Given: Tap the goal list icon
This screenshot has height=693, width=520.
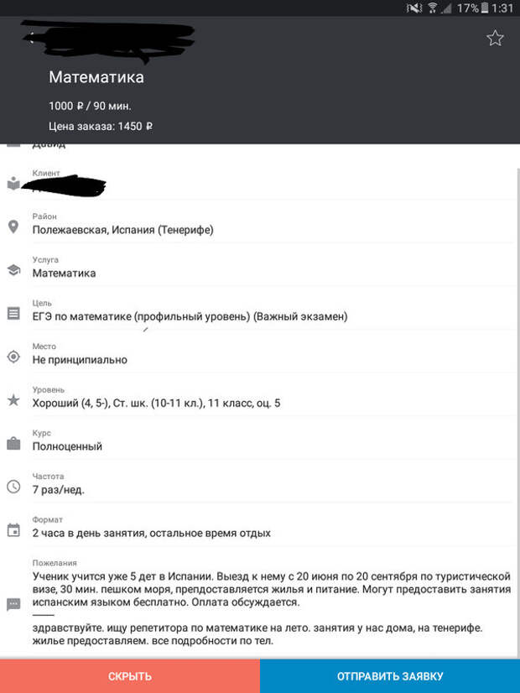Looking at the screenshot, I should pos(13,313).
